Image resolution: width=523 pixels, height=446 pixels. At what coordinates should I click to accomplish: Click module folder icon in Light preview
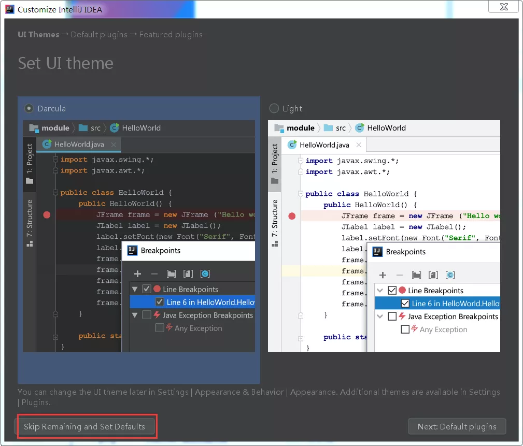point(279,128)
